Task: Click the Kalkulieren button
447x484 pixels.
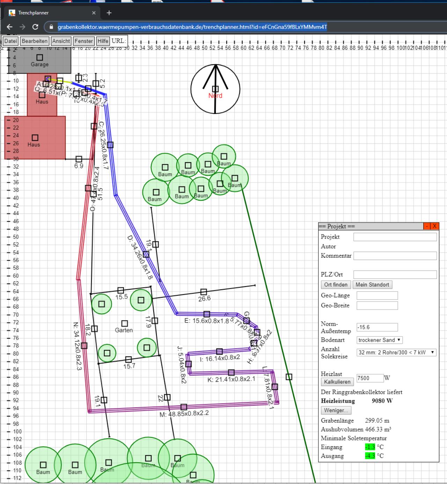Action: (x=337, y=382)
